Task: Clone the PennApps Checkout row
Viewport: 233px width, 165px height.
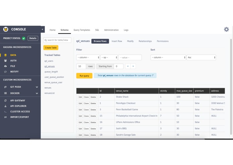Action: coord(86,104)
